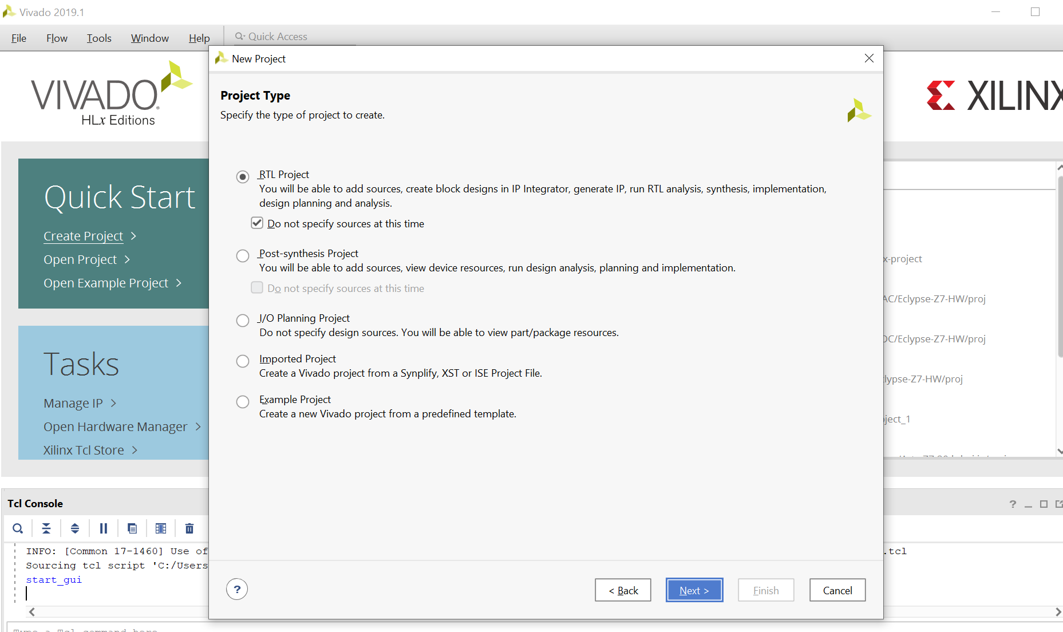Click the Tcl Console panel help icon

1013,504
